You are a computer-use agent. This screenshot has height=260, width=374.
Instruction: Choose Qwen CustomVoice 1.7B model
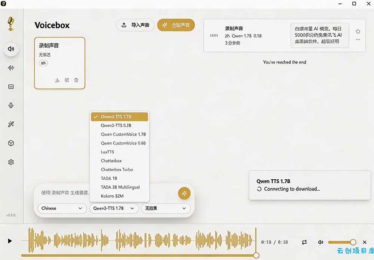[x=119, y=134]
